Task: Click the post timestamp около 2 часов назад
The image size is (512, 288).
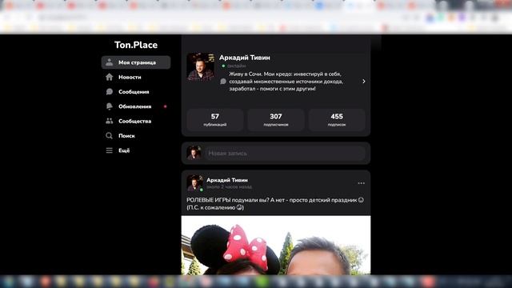Action: click(x=230, y=187)
